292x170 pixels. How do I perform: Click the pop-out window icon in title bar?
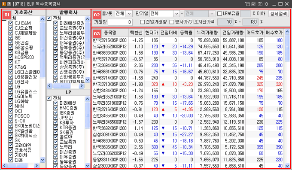[247, 4]
